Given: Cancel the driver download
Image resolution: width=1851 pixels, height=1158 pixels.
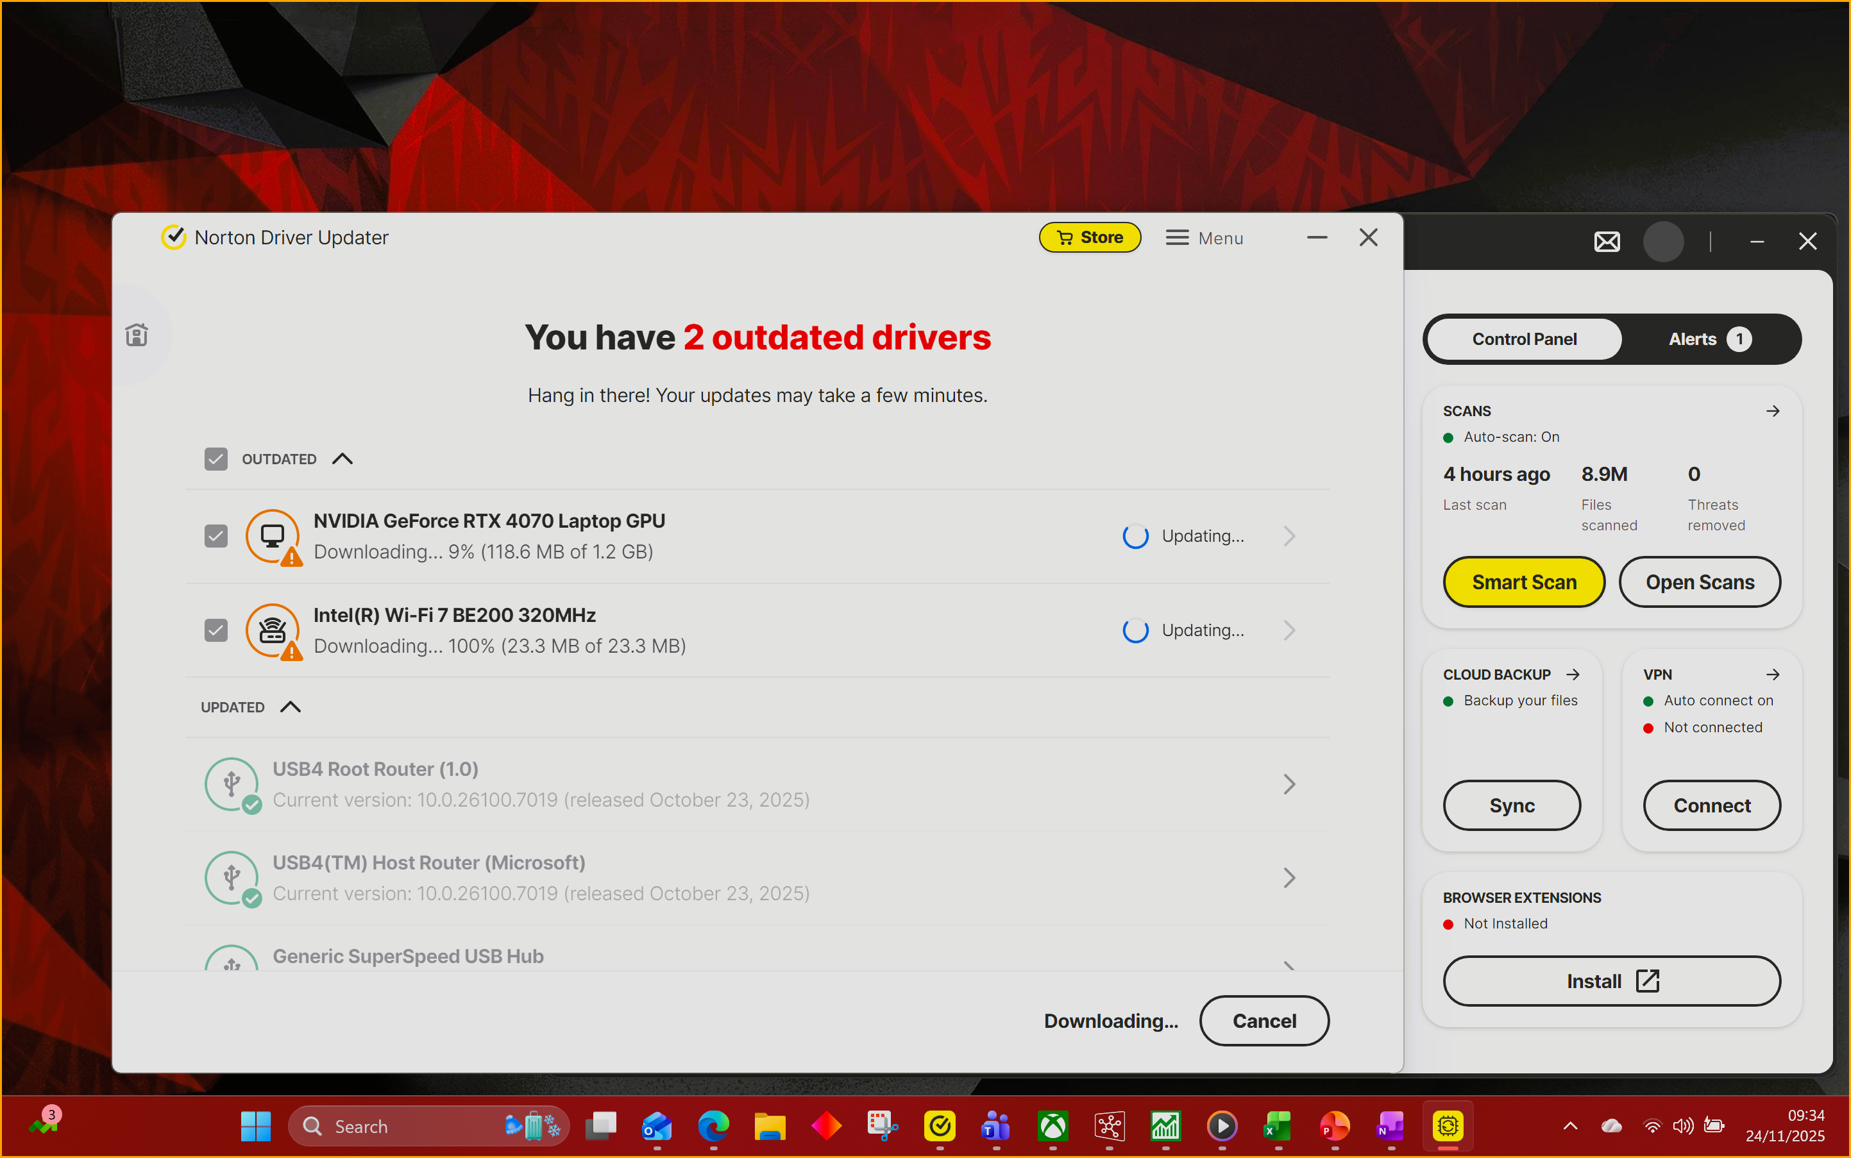Looking at the screenshot, I should [x=1264, y=1021].
